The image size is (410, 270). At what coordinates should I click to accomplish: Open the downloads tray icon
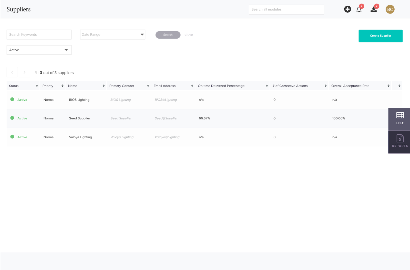[x=374, y=9]
